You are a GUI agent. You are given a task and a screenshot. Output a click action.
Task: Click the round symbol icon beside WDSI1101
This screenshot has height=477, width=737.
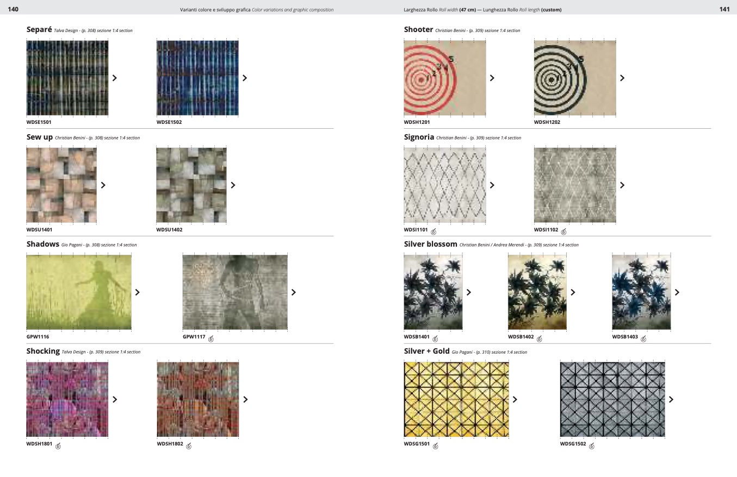(433, 231)
